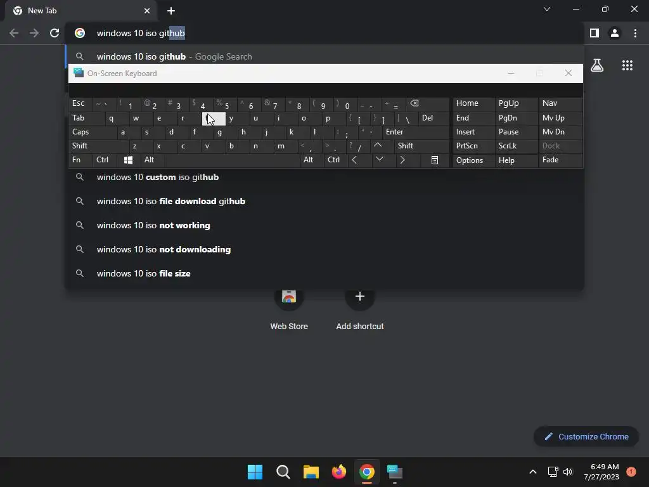Screen dimensions: 649x487
Task: Open File Explorer from taskbar
Action: pyautogui.click(x=311, y=472)
